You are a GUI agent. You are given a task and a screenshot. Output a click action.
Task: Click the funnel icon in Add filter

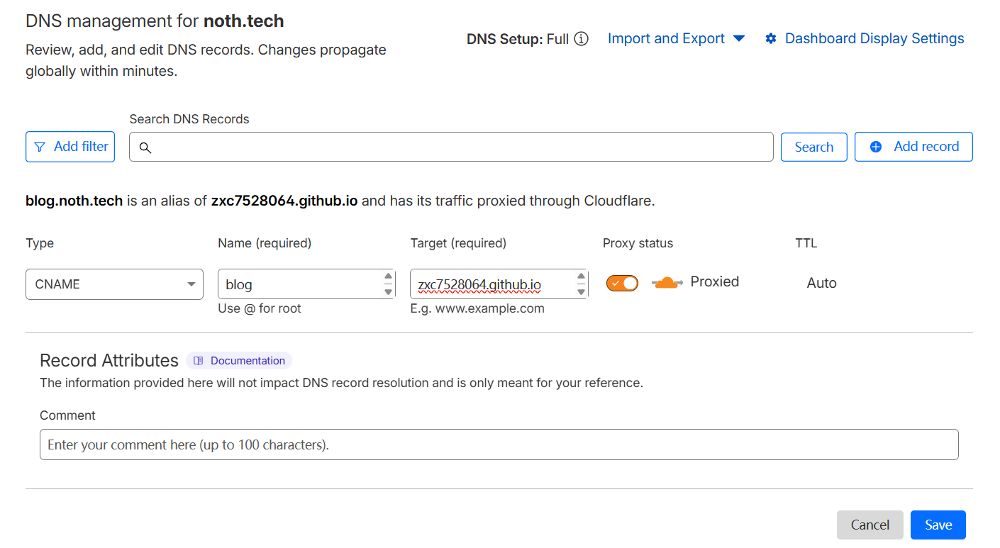40,147
